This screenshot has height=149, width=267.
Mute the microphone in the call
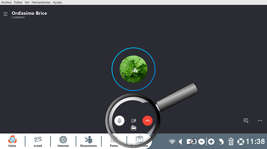point(120,120)
